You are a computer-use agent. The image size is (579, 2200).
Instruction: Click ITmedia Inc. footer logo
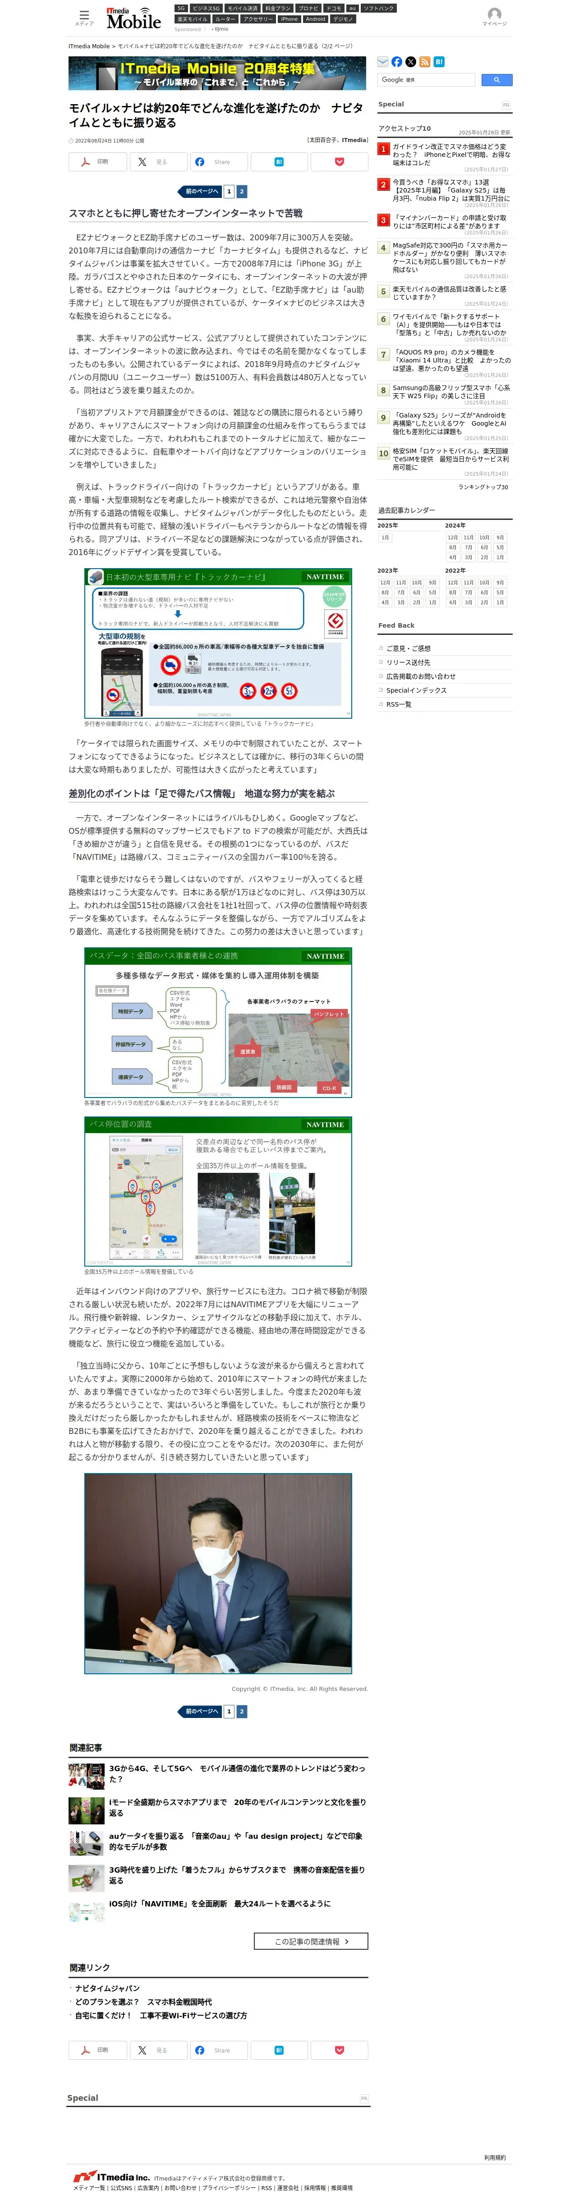[x=111, y=2176]
